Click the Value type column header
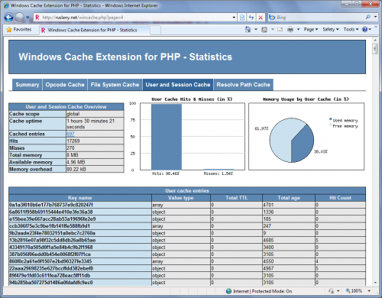Image resolution: width=382 pixels, height=298 pixels. 181,198
